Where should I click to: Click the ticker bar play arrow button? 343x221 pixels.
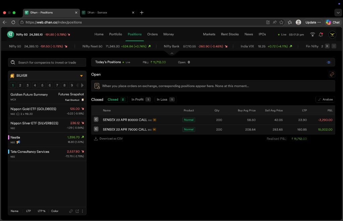coord(327,46)
